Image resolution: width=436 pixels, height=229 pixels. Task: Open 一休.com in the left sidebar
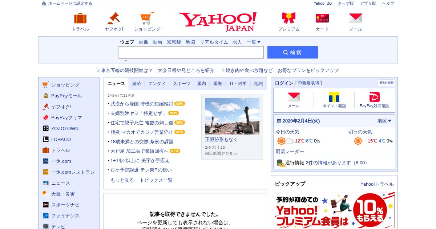(61, 161)
